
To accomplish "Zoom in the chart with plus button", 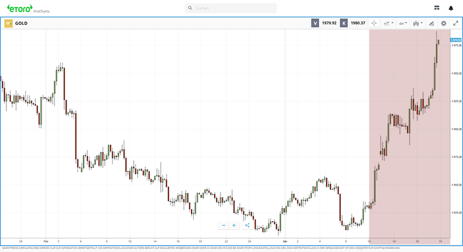I will tap(234, 225).
